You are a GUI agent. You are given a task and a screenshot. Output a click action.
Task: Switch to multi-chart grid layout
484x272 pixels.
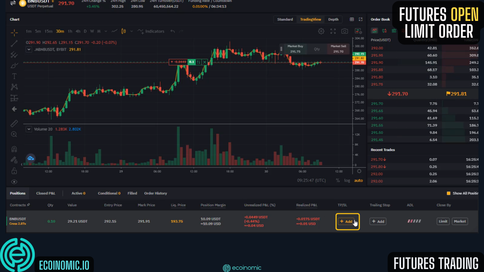pos(352,19)
